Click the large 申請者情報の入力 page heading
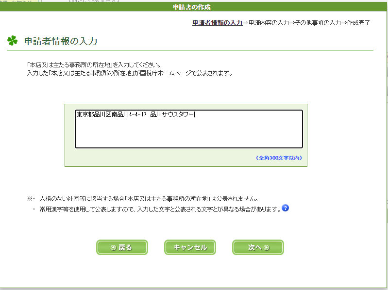Screen dimensions: 388x290 [x=61, y=41]
